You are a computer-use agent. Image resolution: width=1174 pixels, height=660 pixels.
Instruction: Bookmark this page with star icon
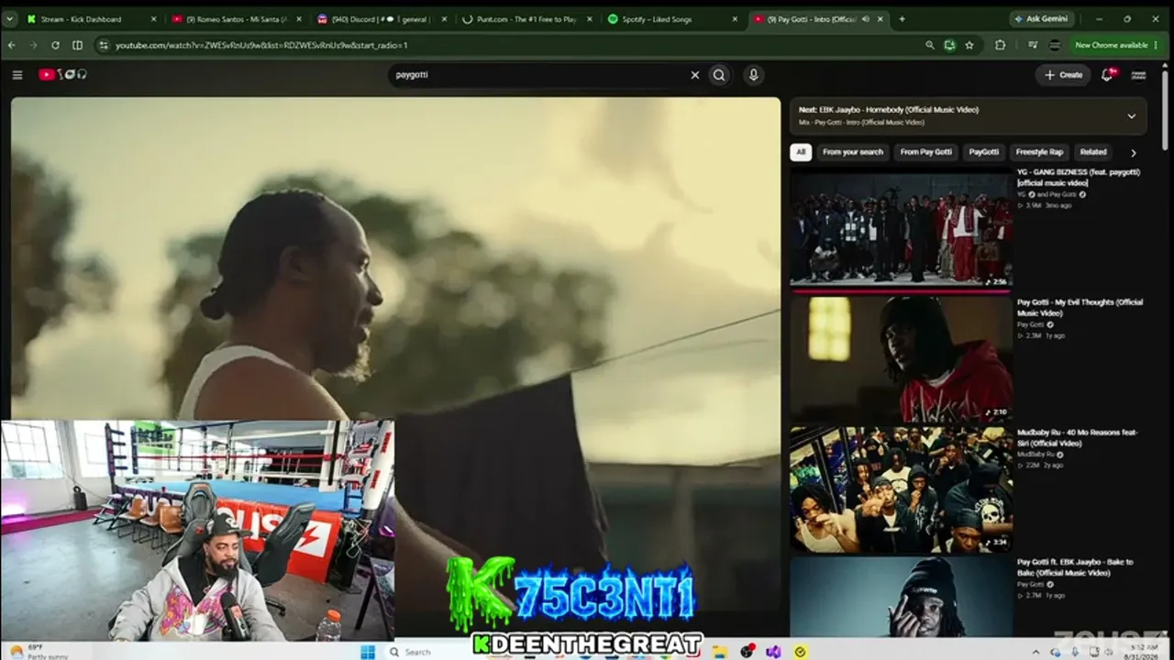[969, 45]
